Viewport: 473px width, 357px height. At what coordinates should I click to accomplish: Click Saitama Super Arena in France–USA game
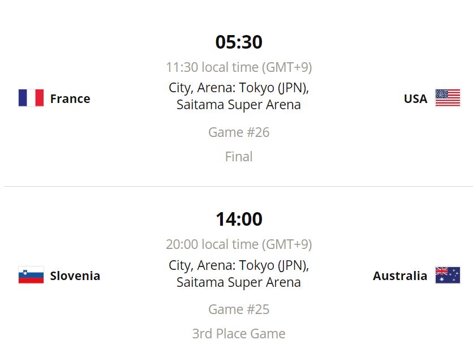click(239, 105)
